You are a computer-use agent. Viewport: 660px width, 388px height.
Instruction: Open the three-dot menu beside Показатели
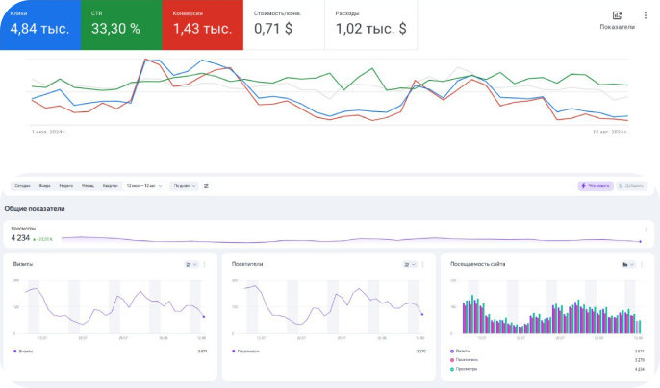[645, 16]
